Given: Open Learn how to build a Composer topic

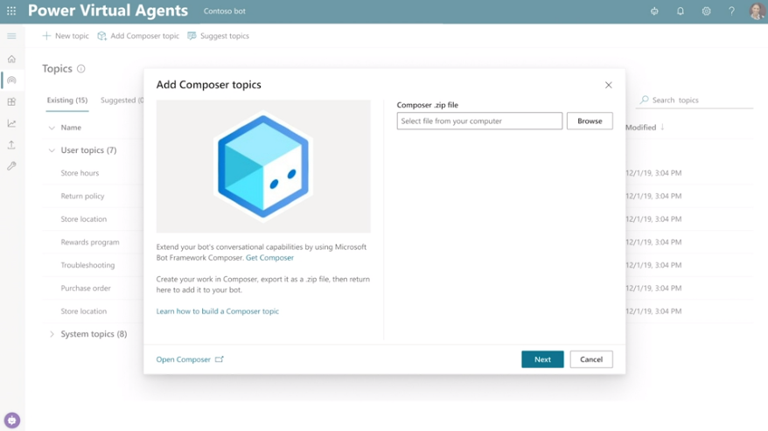Looking at the screenshot, I should pyautogui.click(x=218, y=311).
